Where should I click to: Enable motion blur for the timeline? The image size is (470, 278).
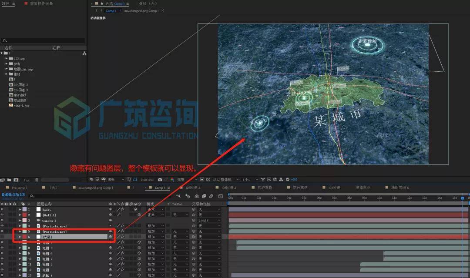pyautogui.click(x=211, y=196)
